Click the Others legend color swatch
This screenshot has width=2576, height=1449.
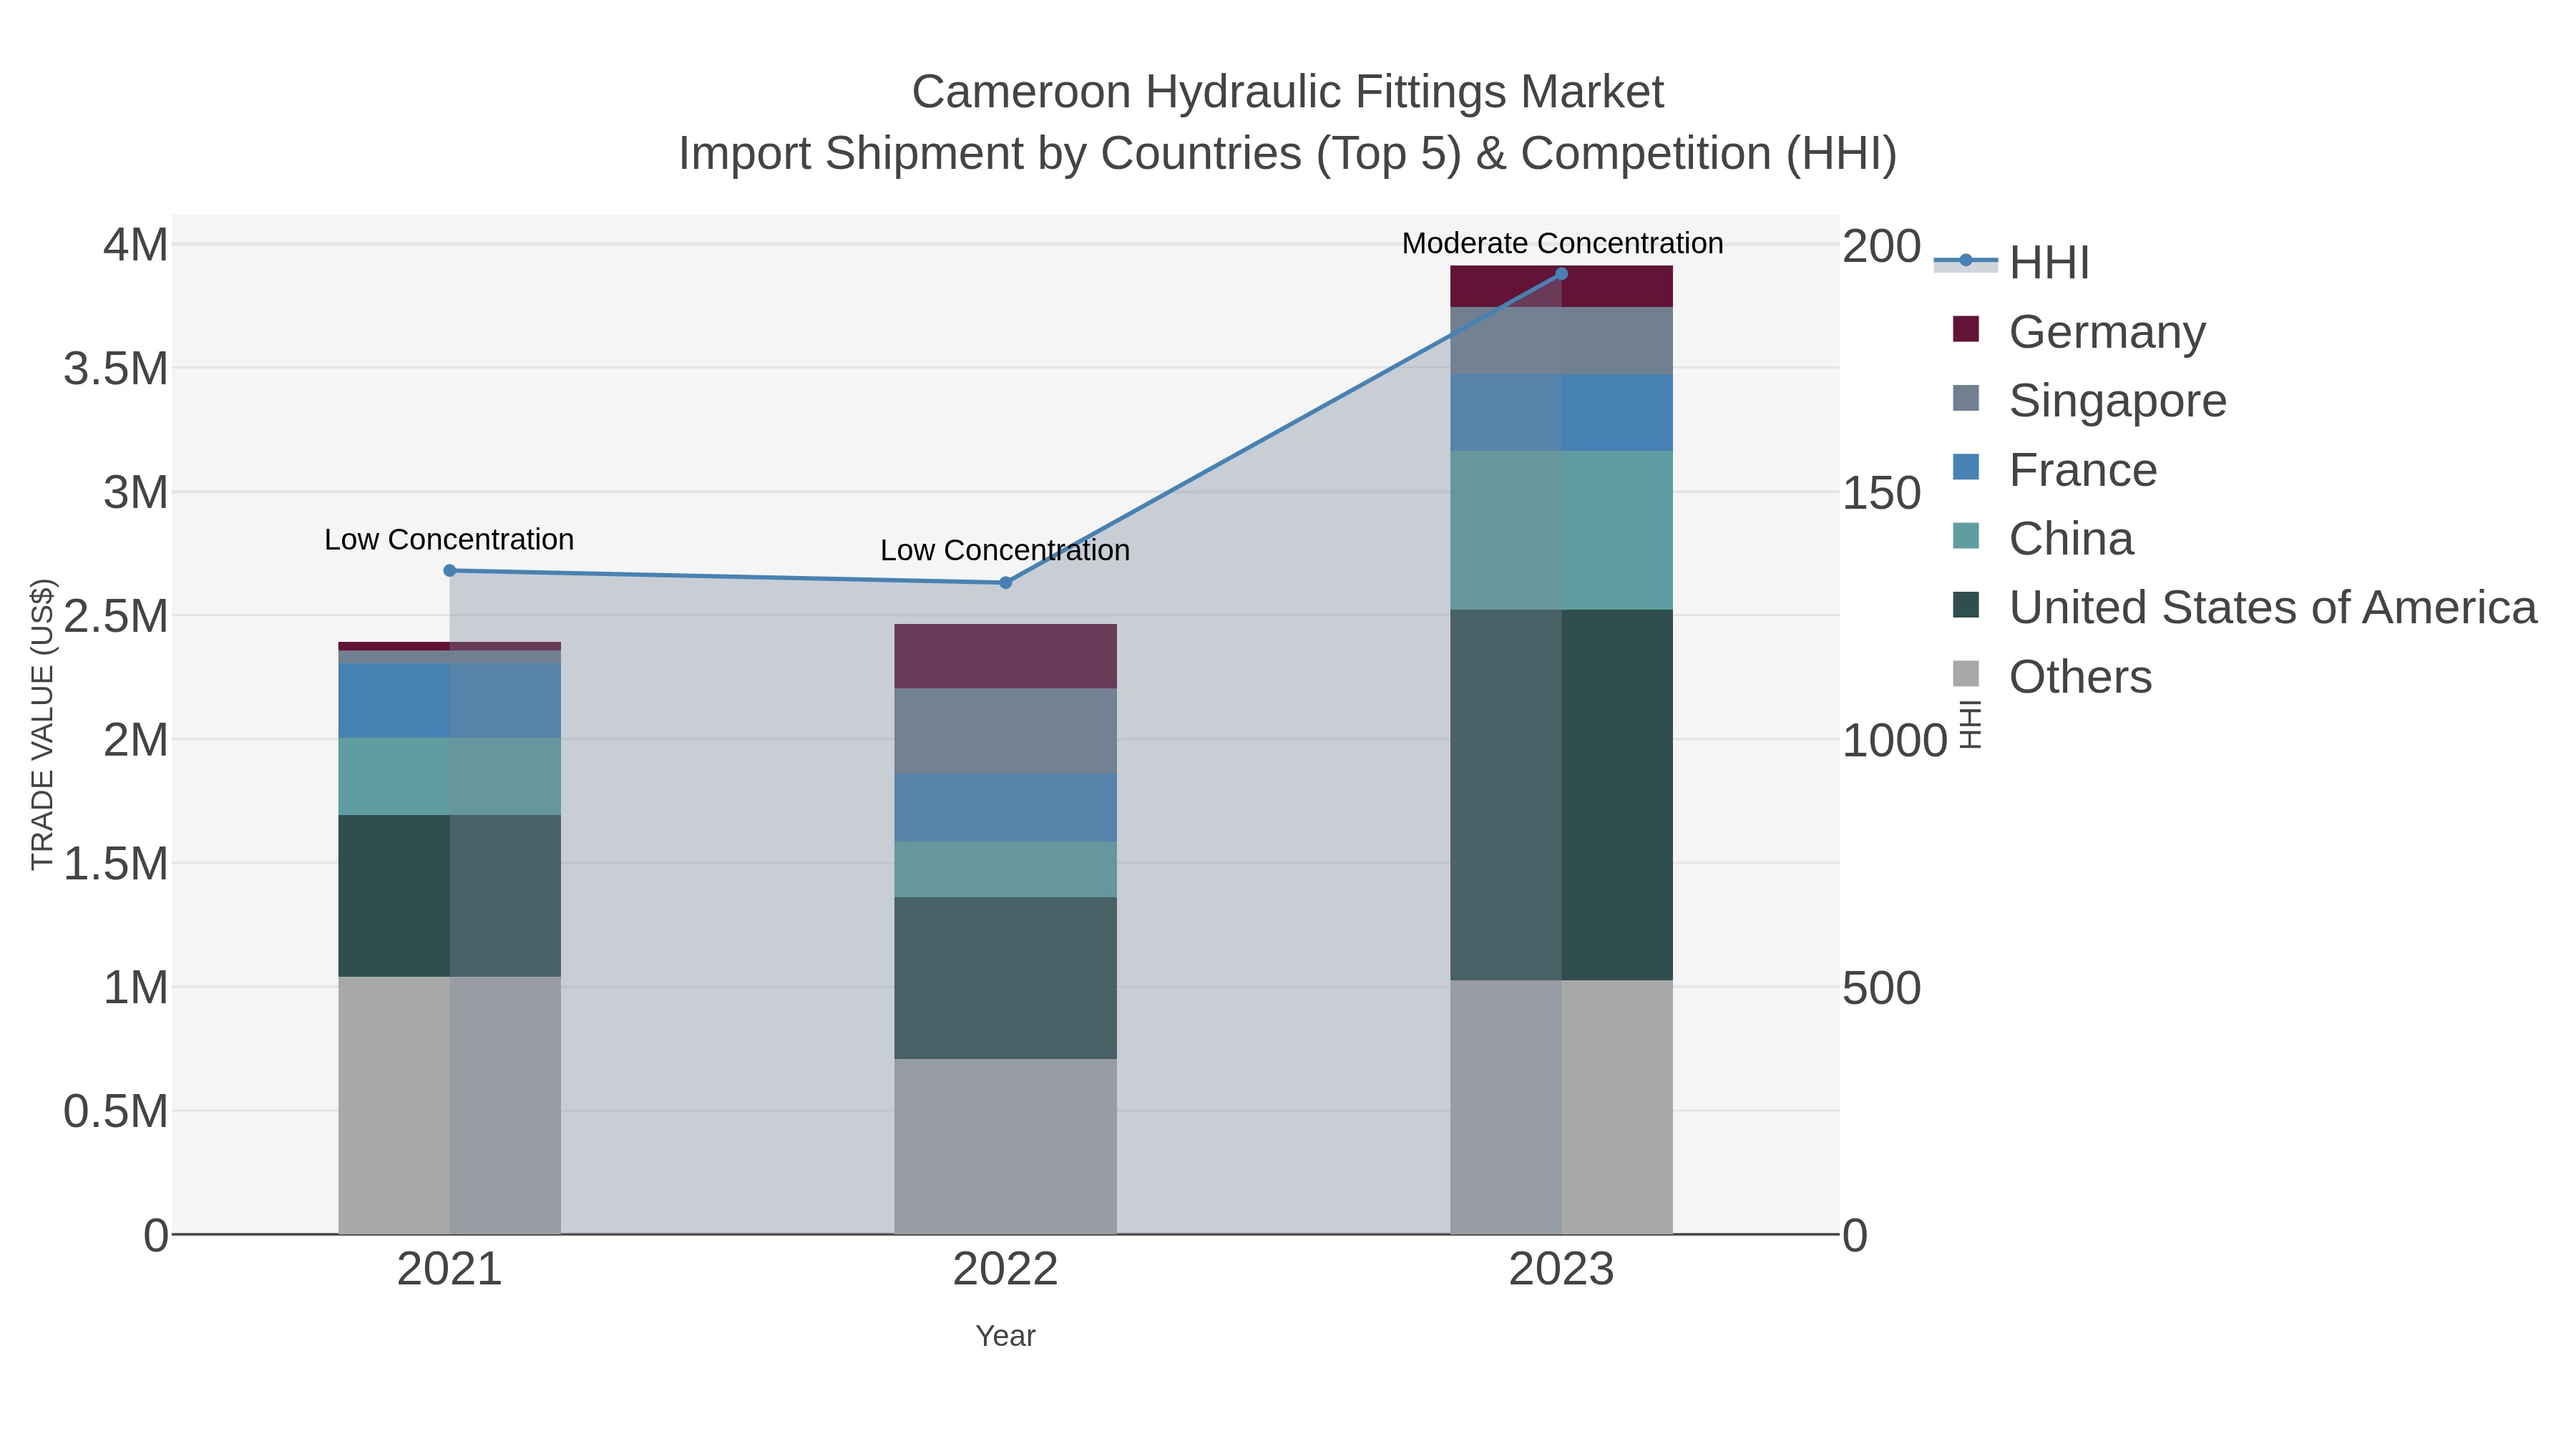(x=1965, y=675)
